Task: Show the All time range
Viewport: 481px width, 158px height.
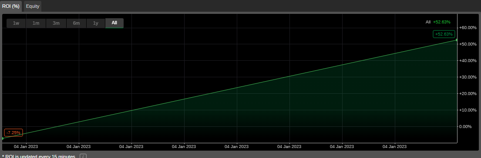Action: point(114,23)
